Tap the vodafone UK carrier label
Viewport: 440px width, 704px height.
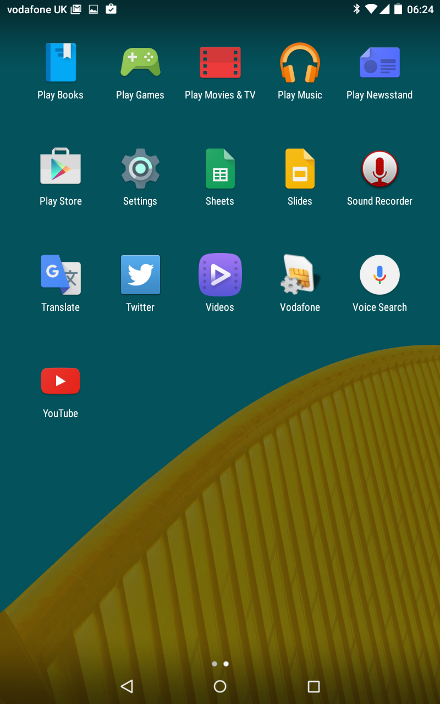click(x=37, y=9)
